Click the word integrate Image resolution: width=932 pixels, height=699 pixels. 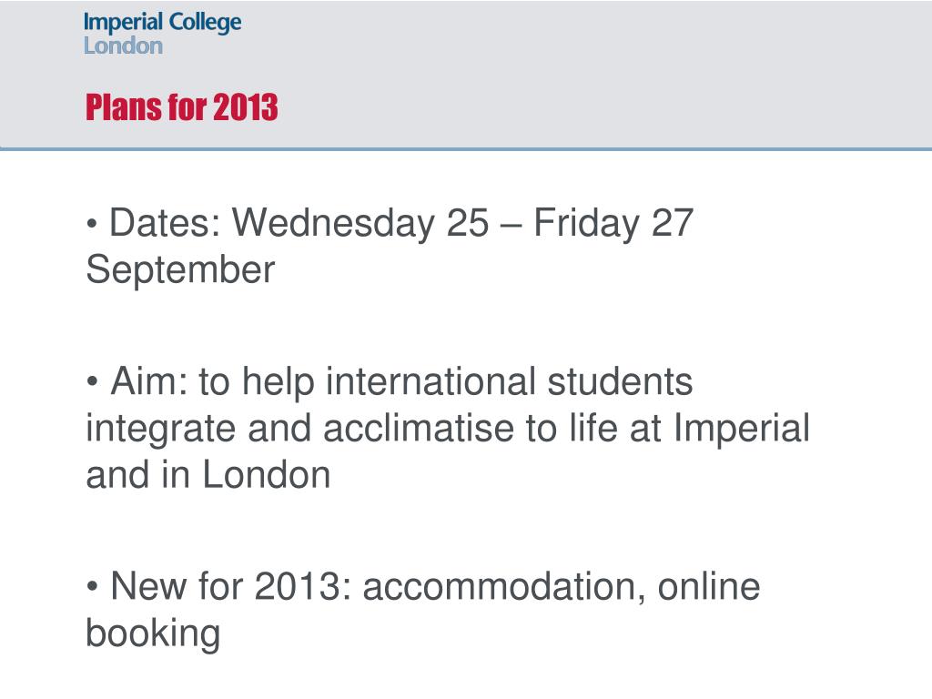tap(160, 431)
